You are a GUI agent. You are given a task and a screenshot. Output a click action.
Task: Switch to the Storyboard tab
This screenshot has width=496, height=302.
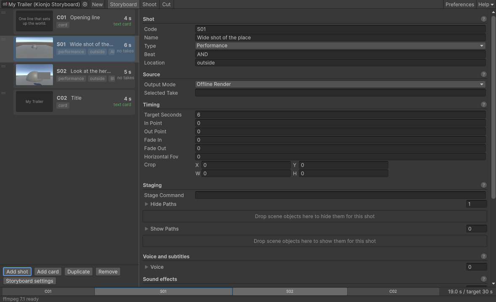pos(123,5)
